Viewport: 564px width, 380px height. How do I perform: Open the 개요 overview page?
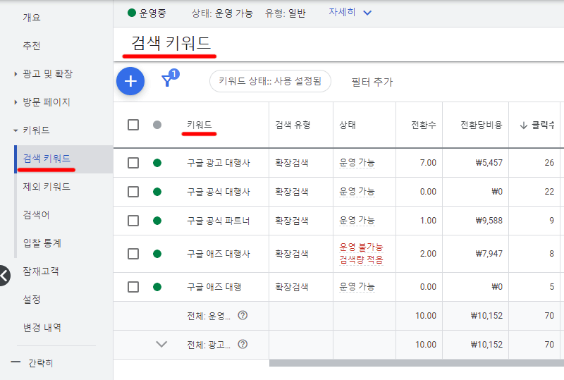(x=32, y=17)
